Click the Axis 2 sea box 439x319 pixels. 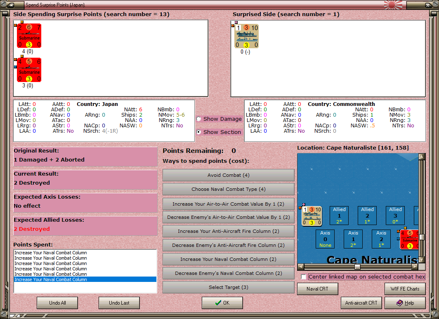381,239
